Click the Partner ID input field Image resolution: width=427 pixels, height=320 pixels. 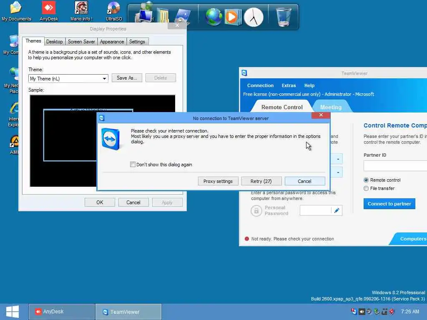[395, 166]
